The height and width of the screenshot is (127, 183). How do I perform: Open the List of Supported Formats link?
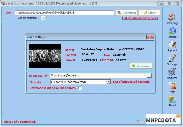(x=131, y=82)
